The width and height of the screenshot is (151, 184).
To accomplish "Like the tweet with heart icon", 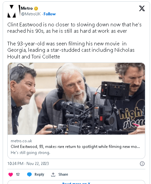I will click(x=11, y=175).
